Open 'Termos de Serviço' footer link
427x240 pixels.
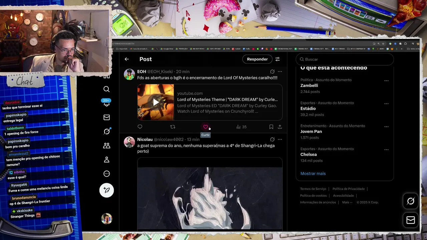coord(313,189)
